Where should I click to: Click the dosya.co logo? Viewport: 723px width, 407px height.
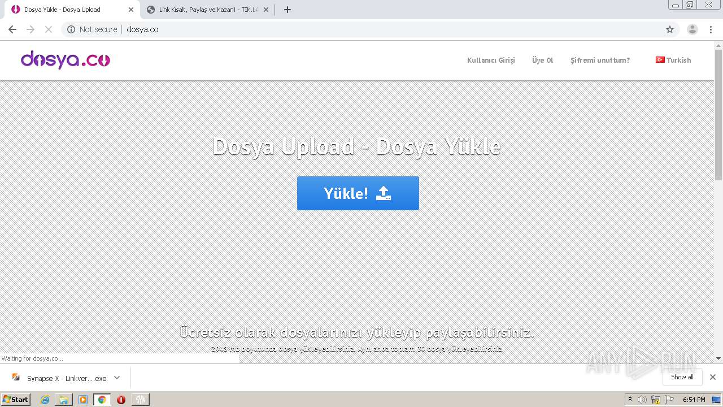pos(66,60)
